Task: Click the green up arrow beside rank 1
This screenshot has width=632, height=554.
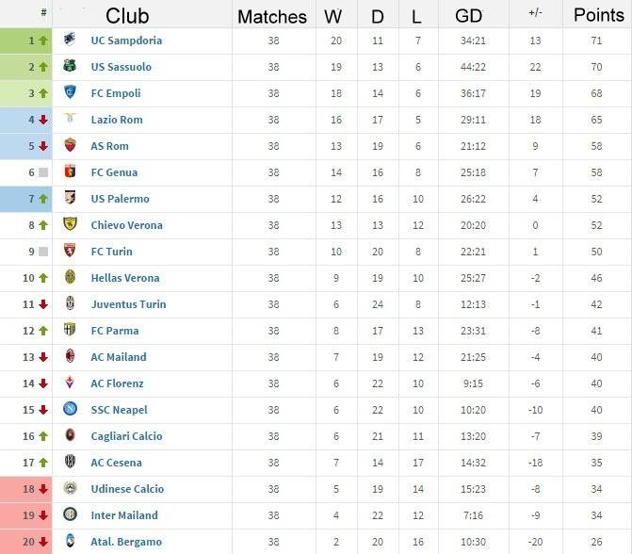Action: [x=43, y=41]
